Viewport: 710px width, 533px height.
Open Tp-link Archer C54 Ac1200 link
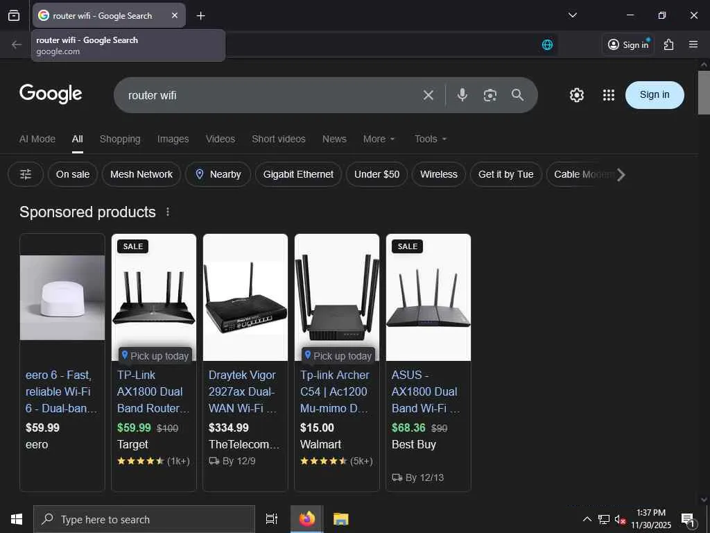pyautogui.click(x=335, y=391)
